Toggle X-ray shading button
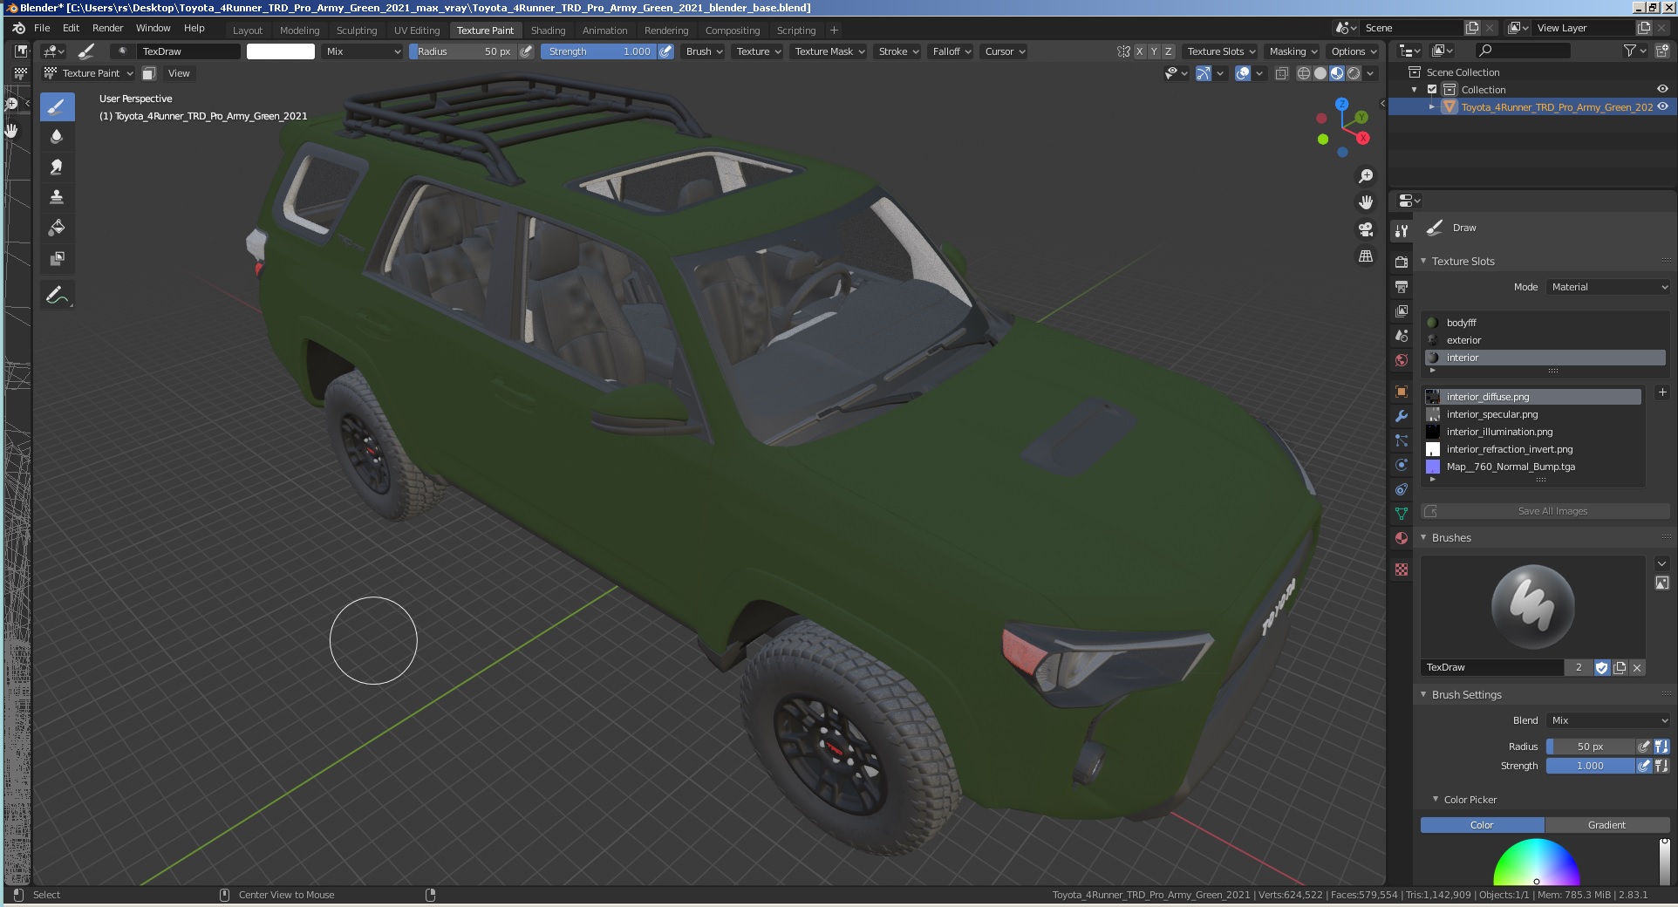1678x907 pixels. pyautogui.click(x=1282, y=73)
